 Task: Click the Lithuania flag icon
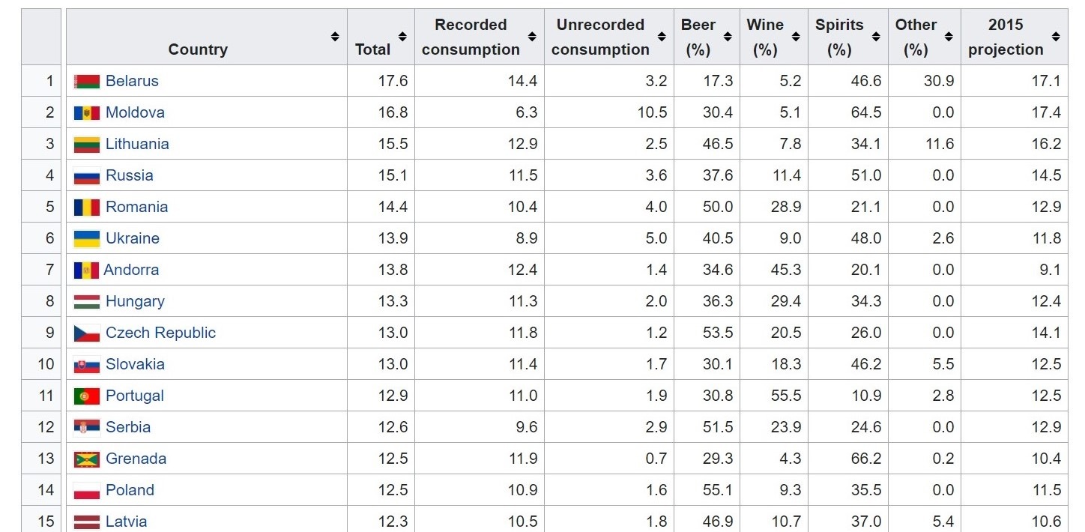[x=87, y=145]
